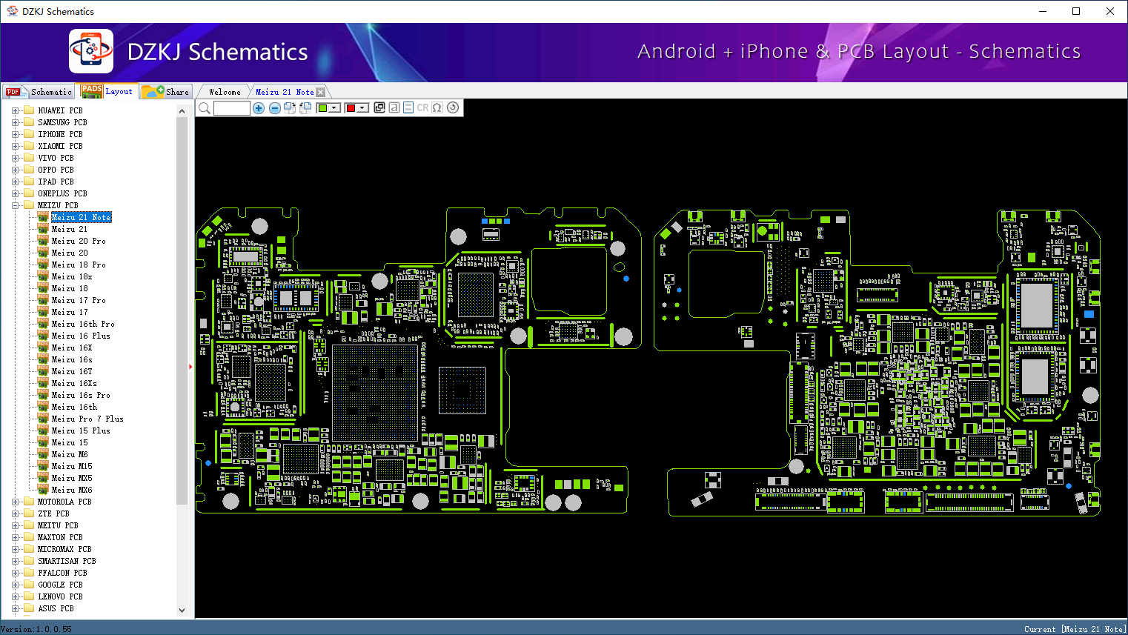
Task: Pick the red color swatch
Action: (351, 108)
